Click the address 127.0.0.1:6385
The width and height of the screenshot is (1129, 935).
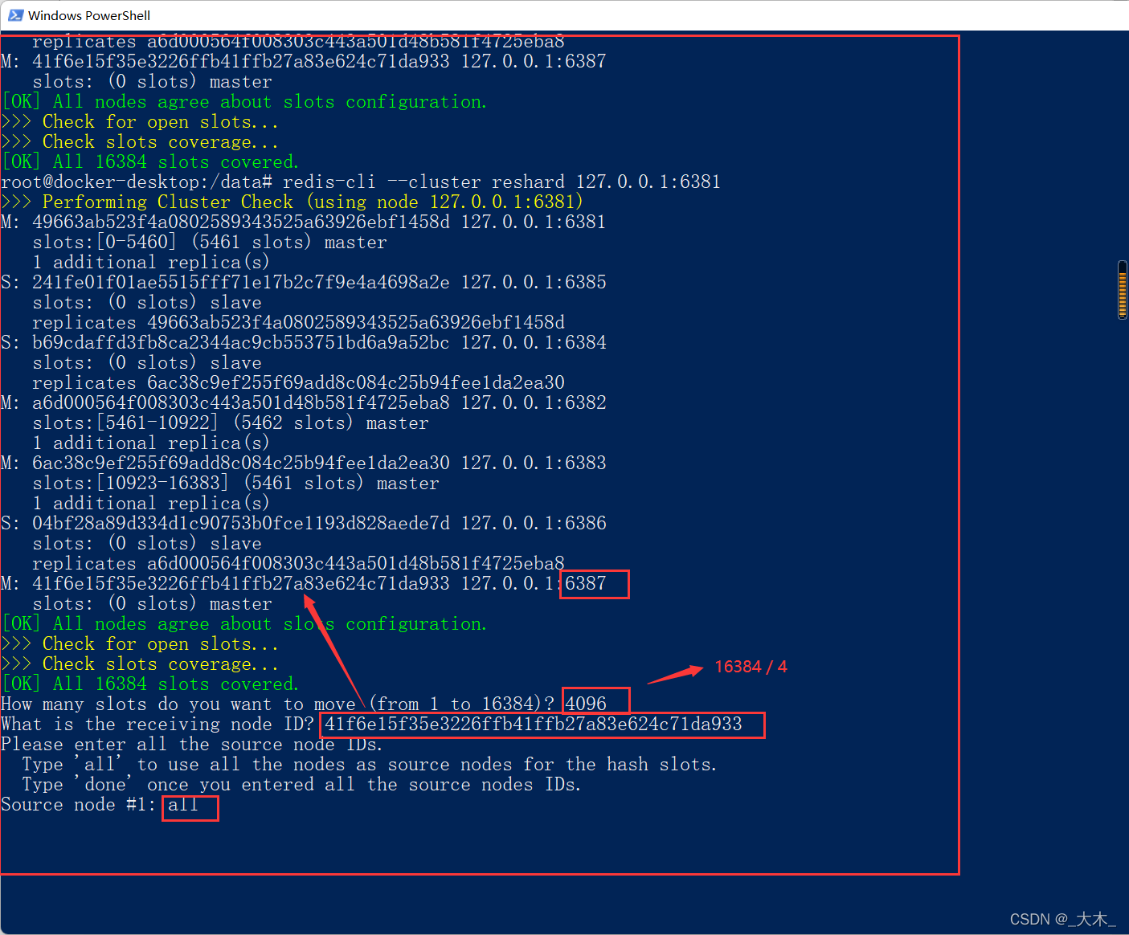coord(534,282)
